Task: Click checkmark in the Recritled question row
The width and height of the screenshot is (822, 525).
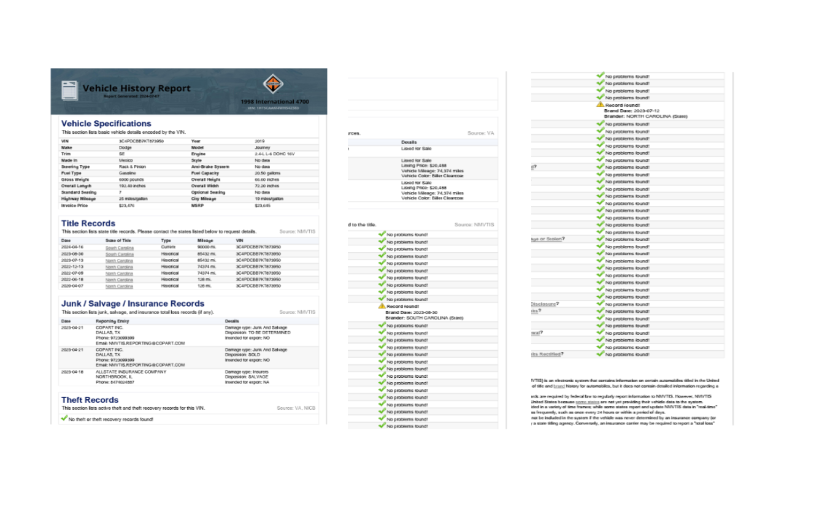Action: (601, 354)
